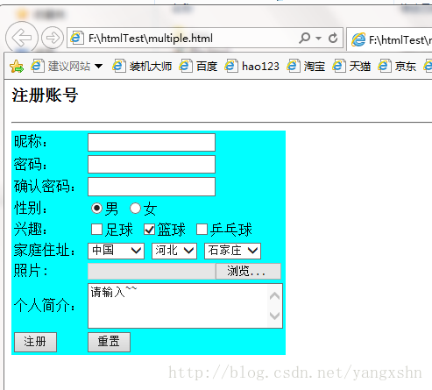Click the IE page icon beside 百度

tap(186, 66)
